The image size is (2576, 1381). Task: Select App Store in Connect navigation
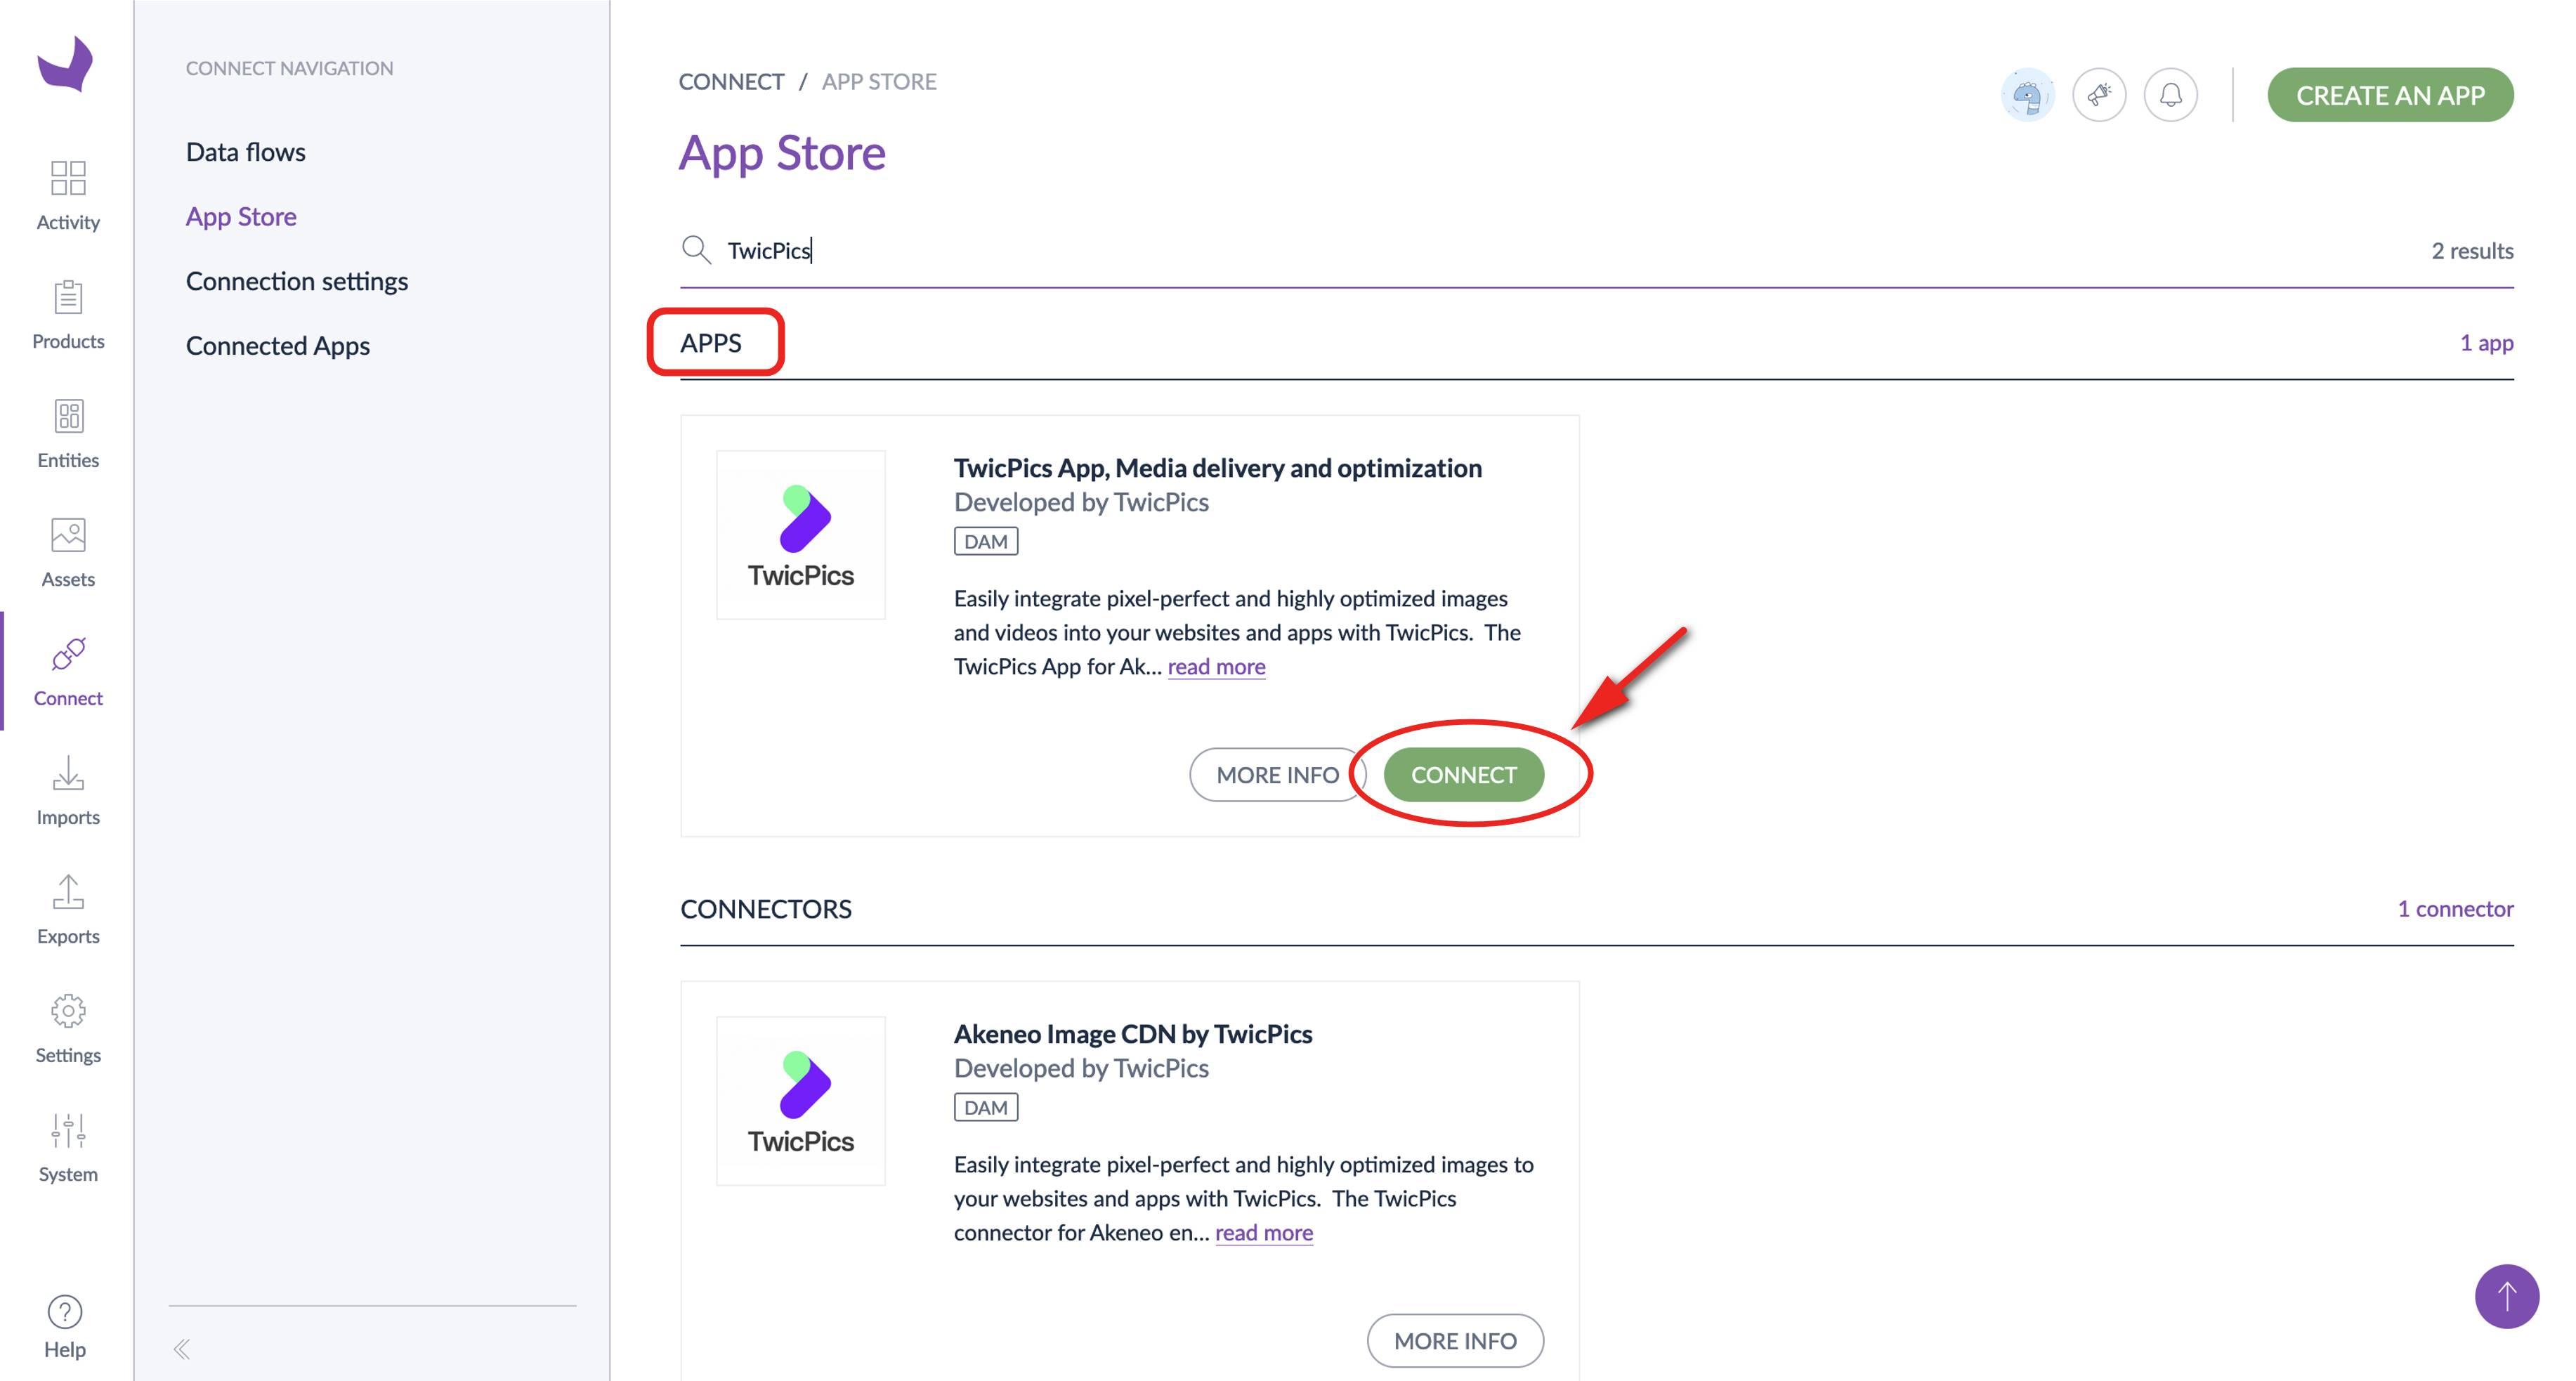click(241, 216)
